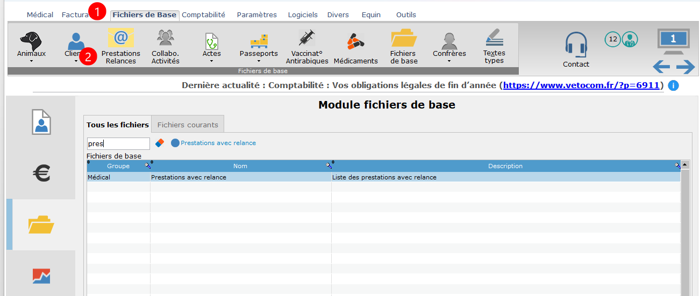
Task: Open the vetocom.fr news link
Action: [581, 85]
